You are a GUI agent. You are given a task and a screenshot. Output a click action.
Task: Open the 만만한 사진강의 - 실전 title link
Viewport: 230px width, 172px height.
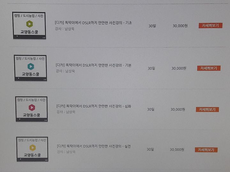pyautogui.click(x=94, y=146)
